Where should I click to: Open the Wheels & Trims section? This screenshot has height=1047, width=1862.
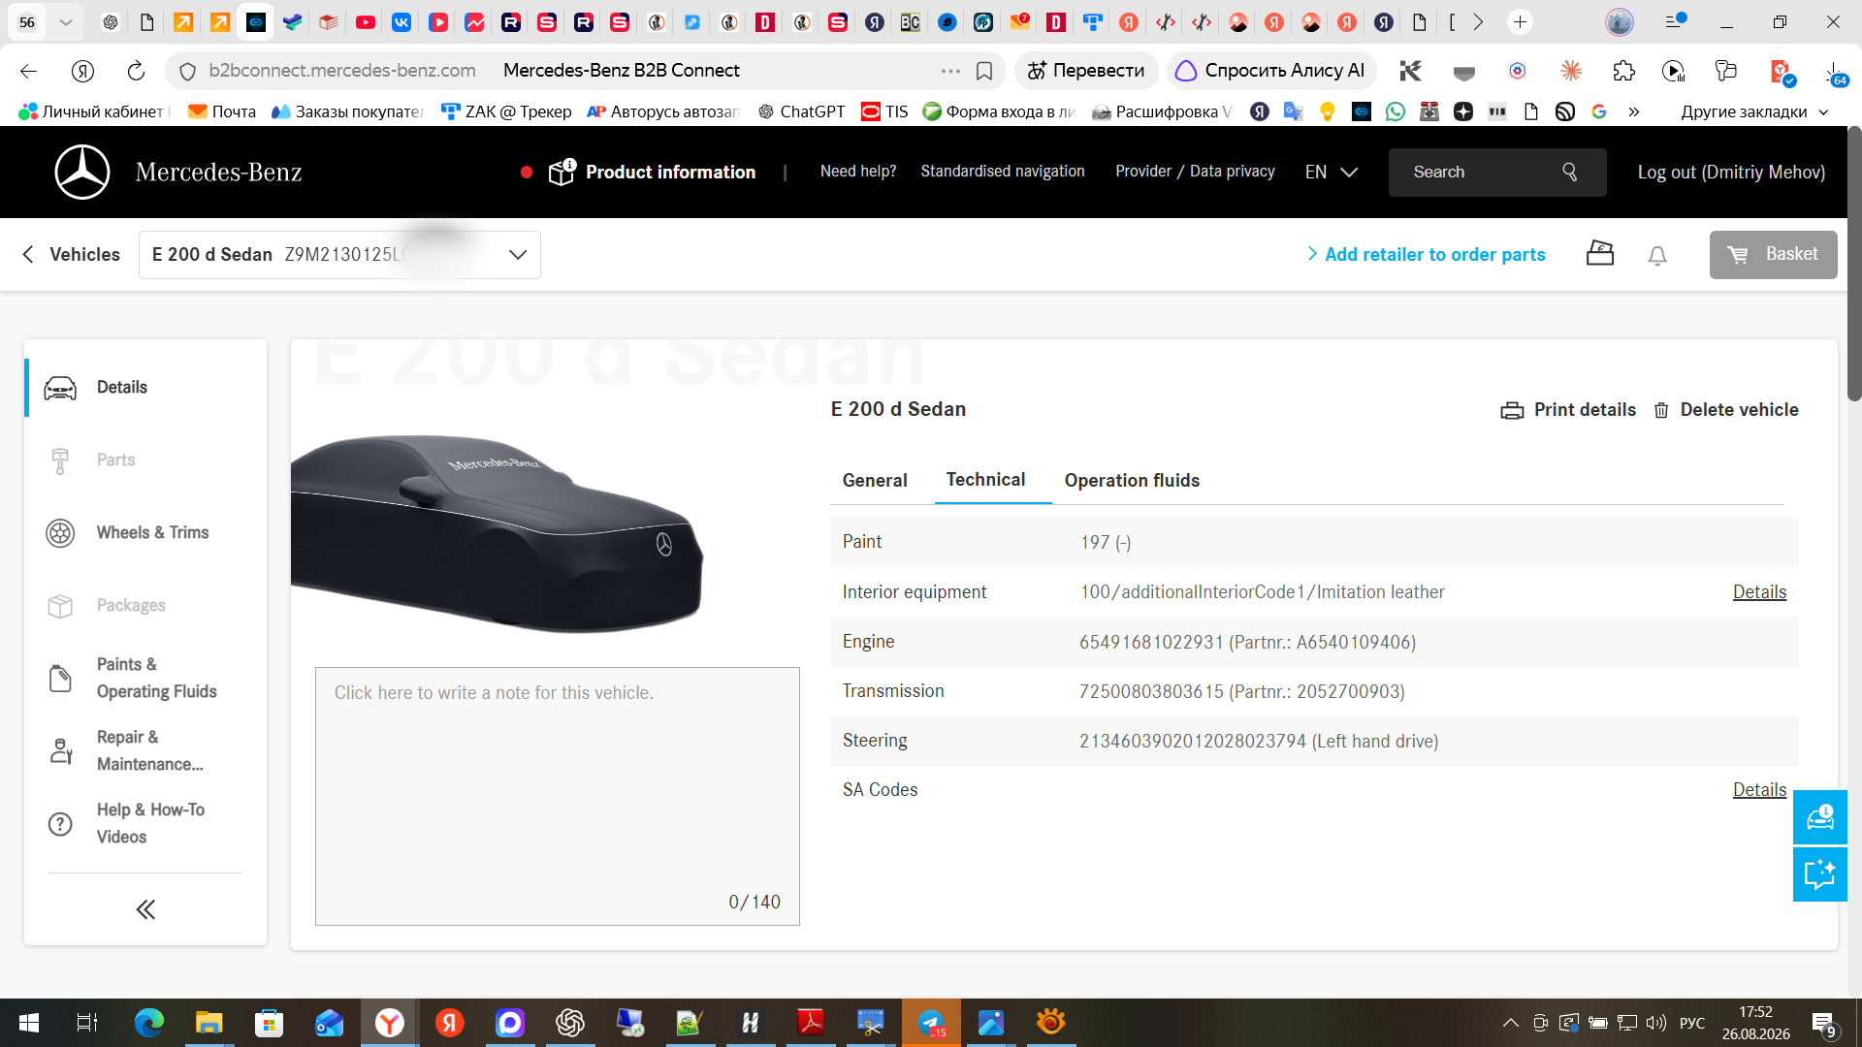(145, 532)
